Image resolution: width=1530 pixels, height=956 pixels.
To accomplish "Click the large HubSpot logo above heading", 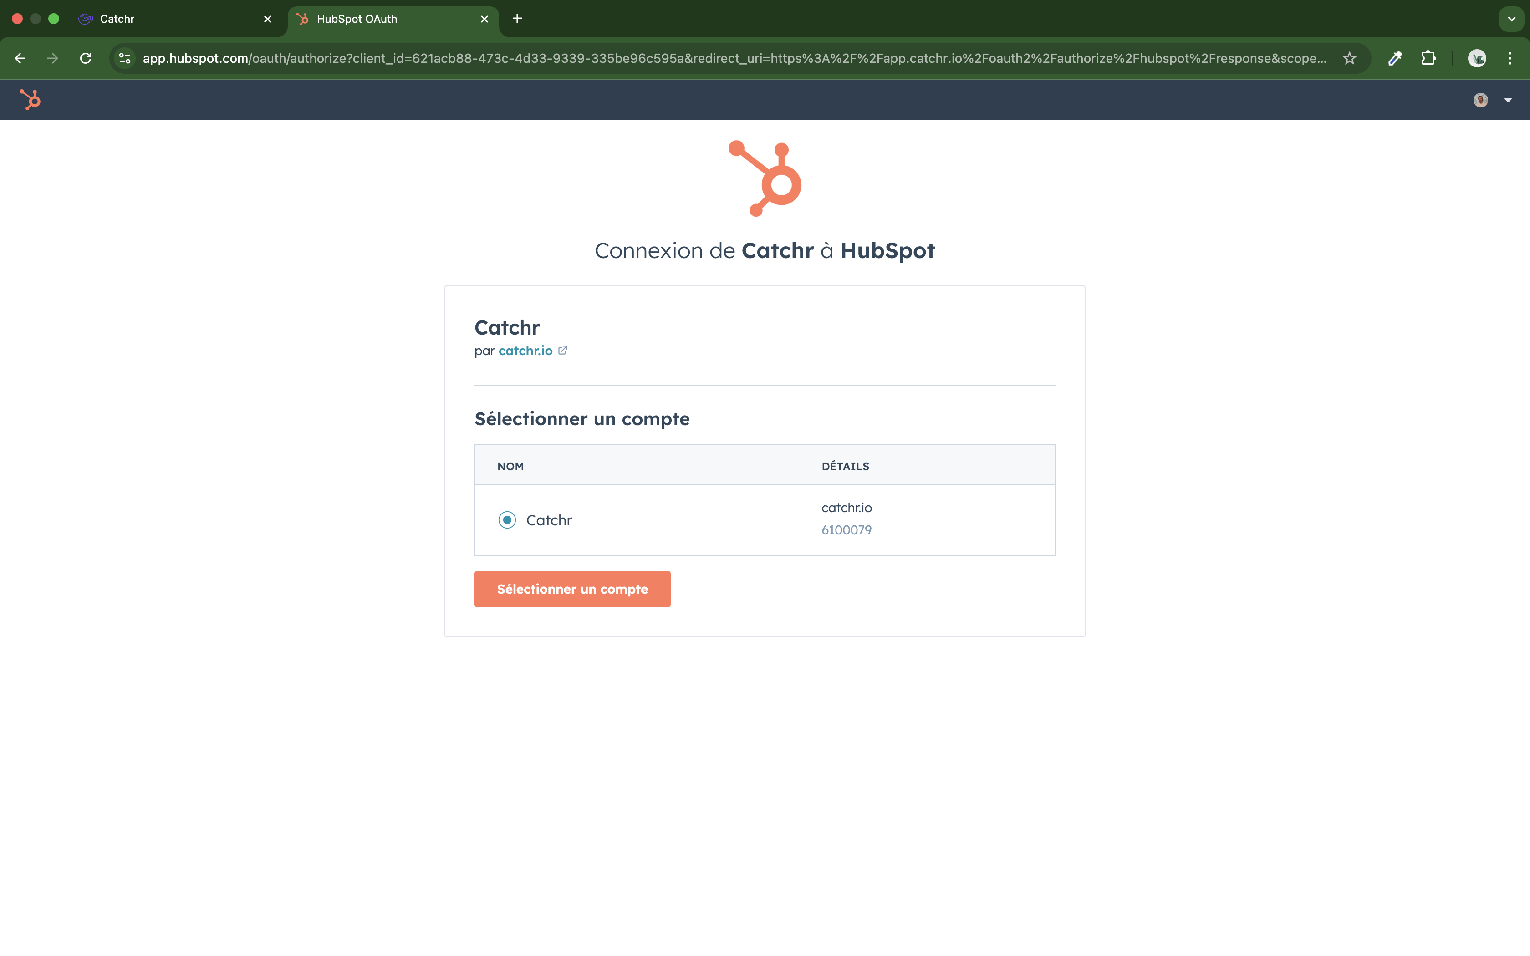I will [765, 178].
